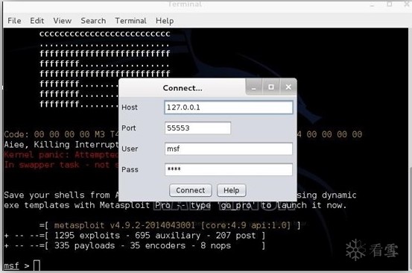Open the View menu in Terminal
412x273 pixels.
click(63, 21)
